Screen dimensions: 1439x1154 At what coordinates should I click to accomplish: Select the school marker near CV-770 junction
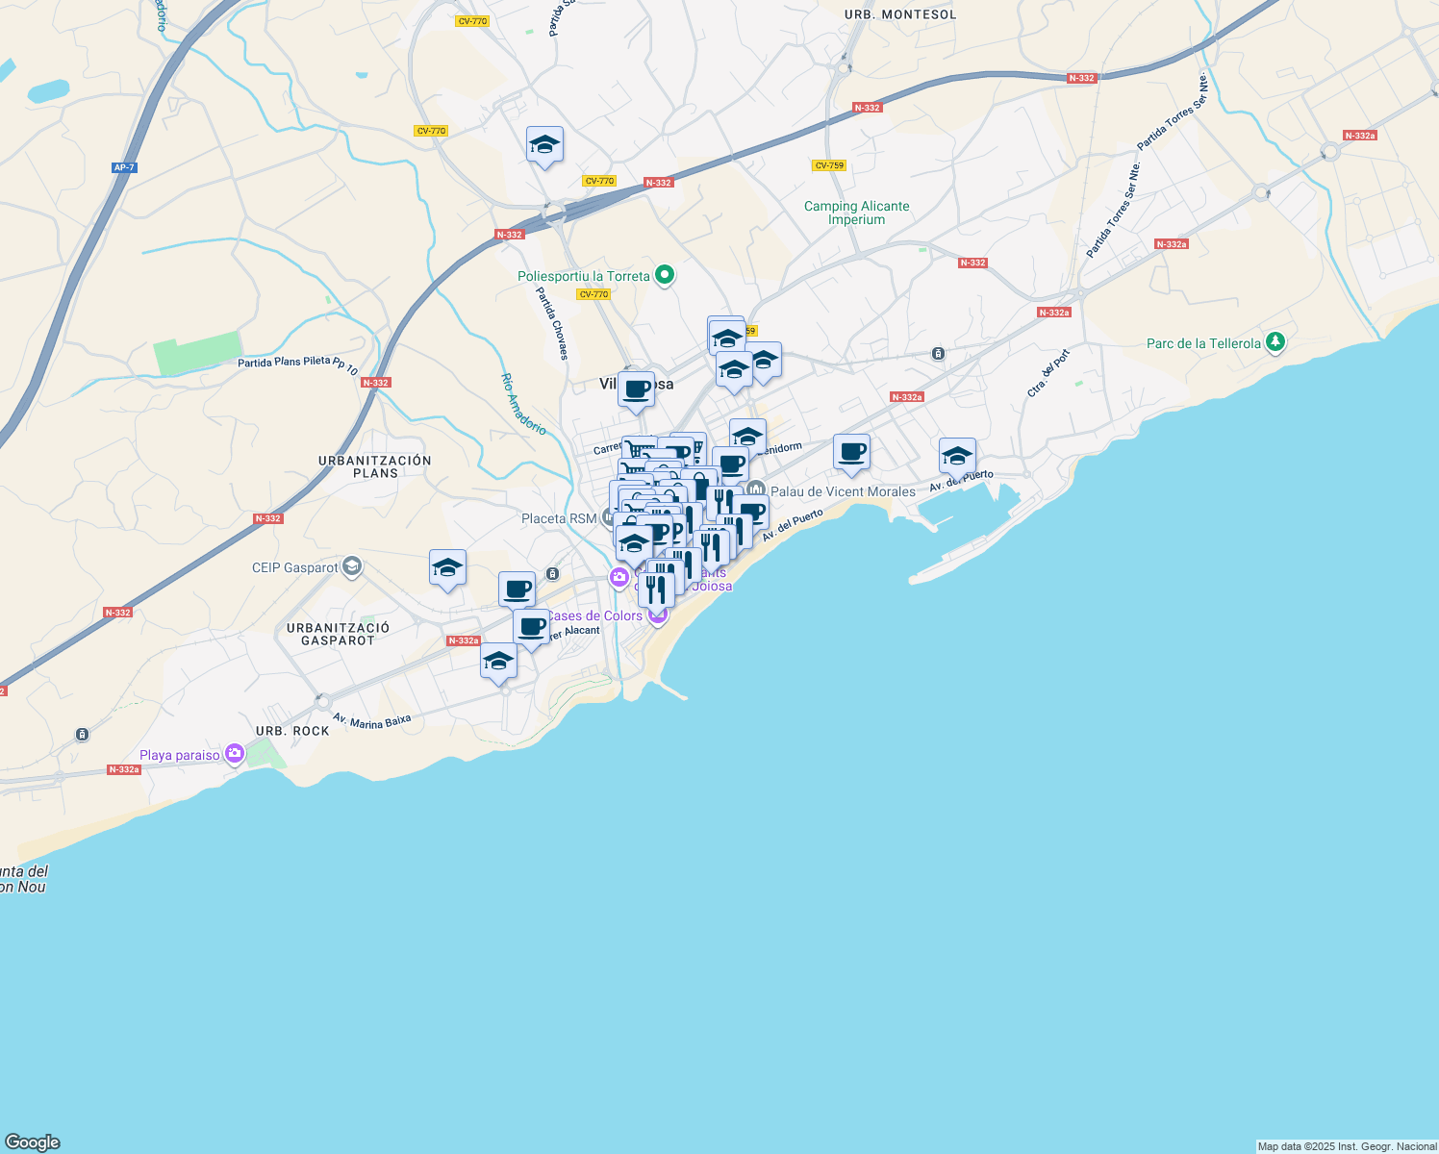coord(545,145)
